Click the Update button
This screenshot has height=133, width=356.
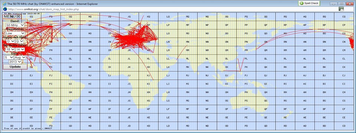[15, 67]
